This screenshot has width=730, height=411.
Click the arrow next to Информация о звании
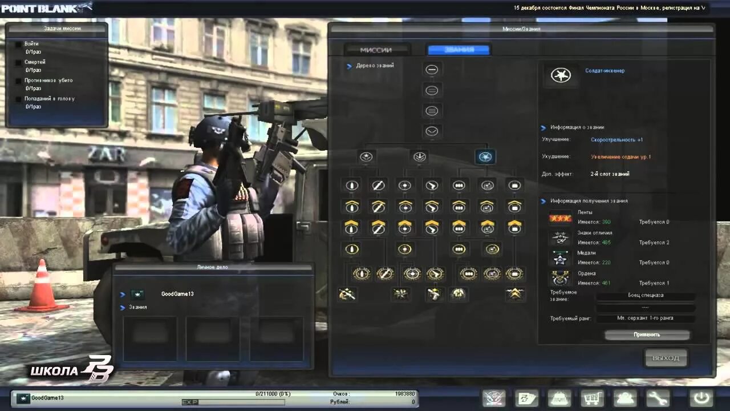click(x=544, y=128)
